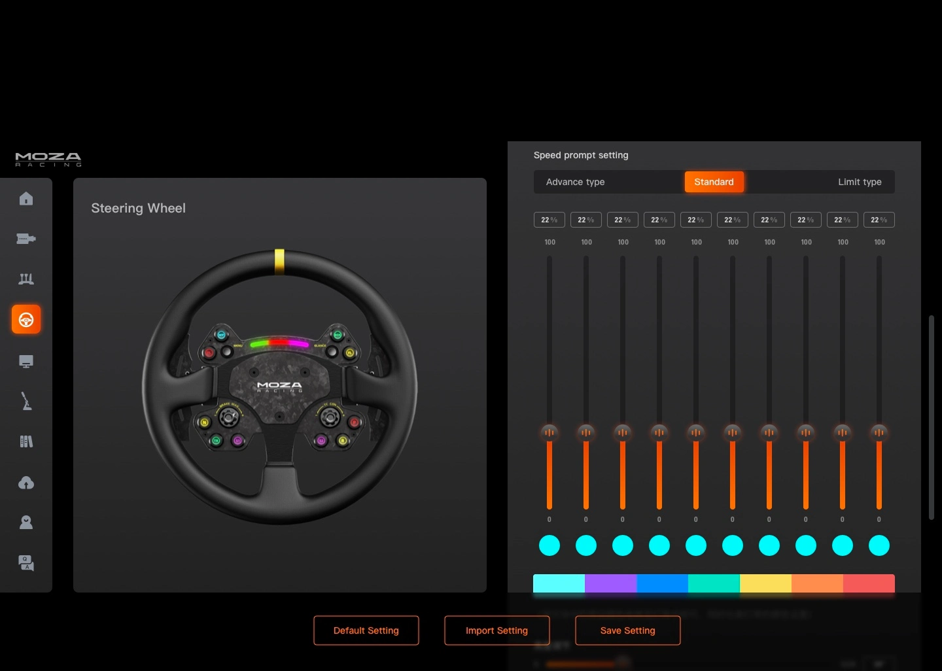Open the Home page in sidebar

click(x=26, y=199)
